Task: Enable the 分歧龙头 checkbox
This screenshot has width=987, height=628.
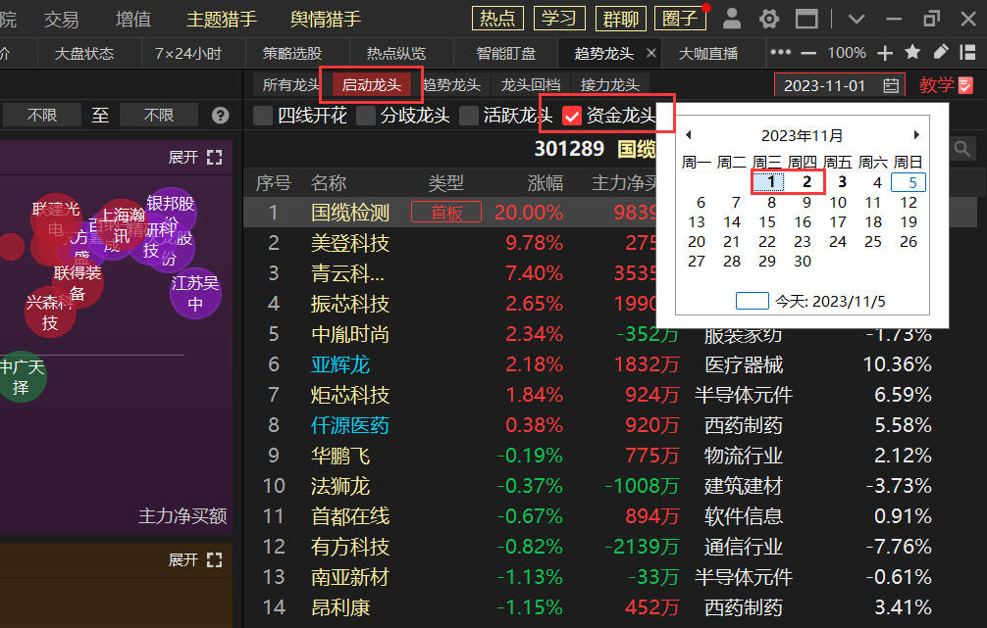Action: pyautogui.click(x=366, y=115)
